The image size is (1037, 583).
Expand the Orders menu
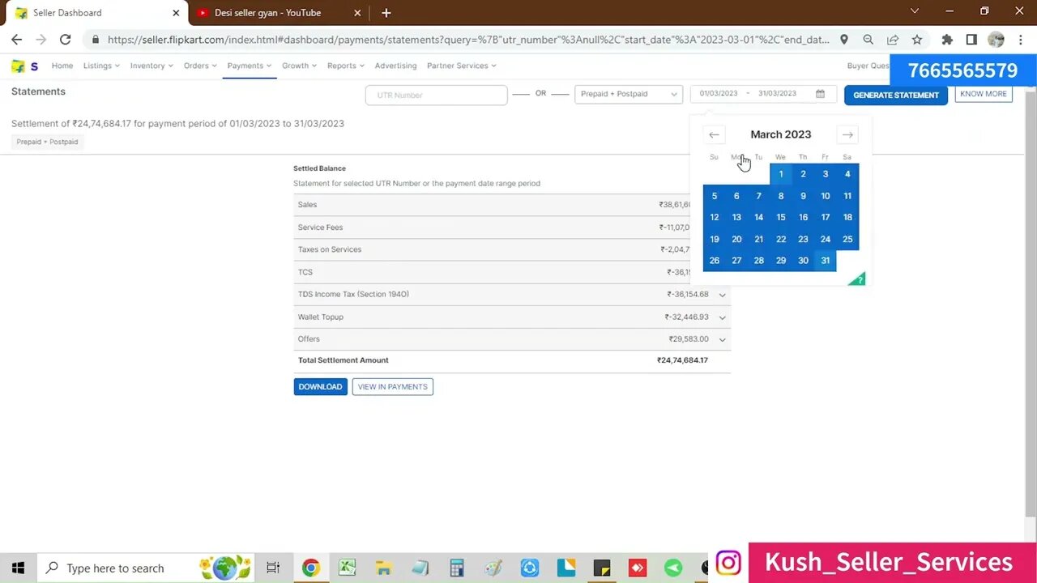pyautogui.click(x=200, y=66)
